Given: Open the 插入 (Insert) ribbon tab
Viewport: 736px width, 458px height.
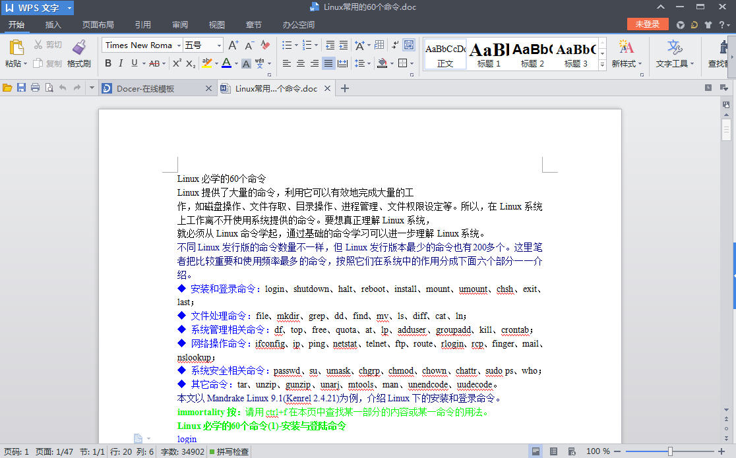Looking at the screenshot, I should pyautogui.click(x=53, y=24).
